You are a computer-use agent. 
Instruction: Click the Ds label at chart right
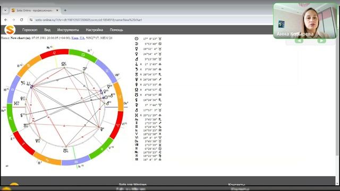[x=126, y=103]
